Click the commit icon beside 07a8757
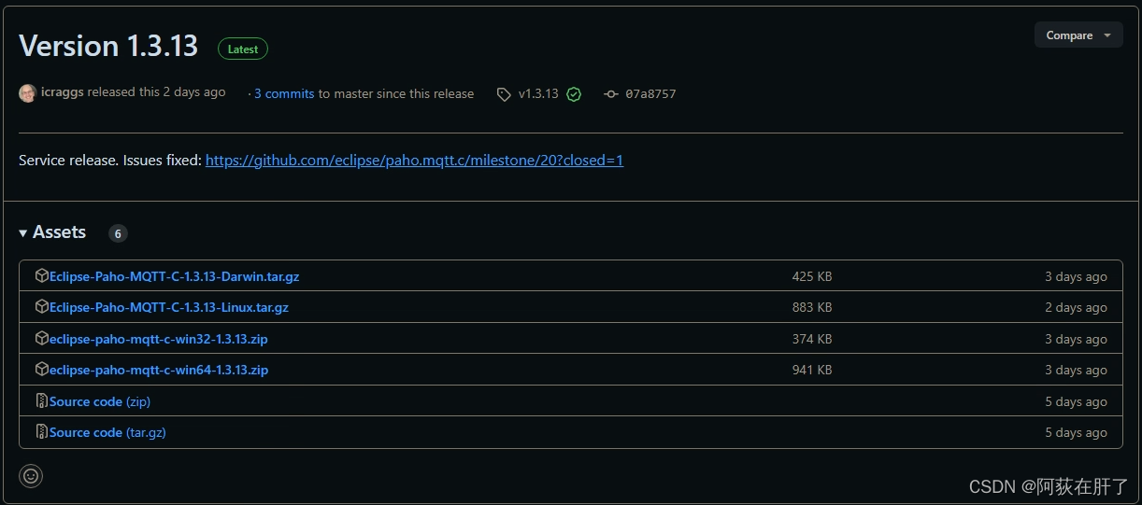This screenshot has width=1142, height=505. pos(611,94)
